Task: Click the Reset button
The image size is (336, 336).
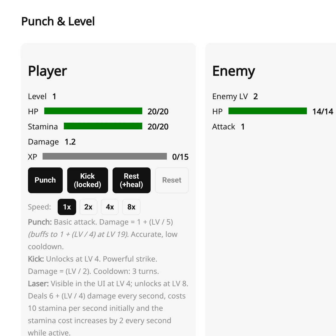Action: pos(172,180)
